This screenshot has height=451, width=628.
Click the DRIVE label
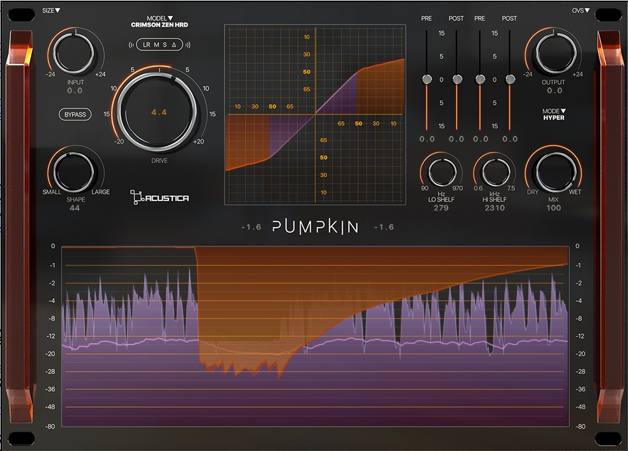click(160, 161)
